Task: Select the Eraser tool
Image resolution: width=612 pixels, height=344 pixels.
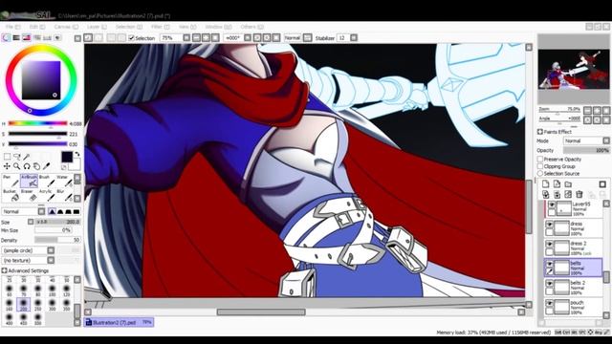Action: (x=29, y=195)
